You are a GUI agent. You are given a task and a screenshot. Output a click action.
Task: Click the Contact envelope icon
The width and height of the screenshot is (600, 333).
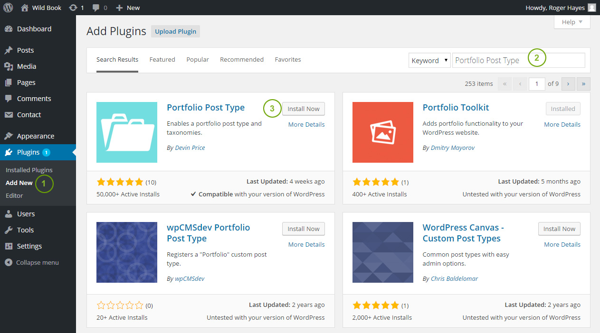coord(9,115)
